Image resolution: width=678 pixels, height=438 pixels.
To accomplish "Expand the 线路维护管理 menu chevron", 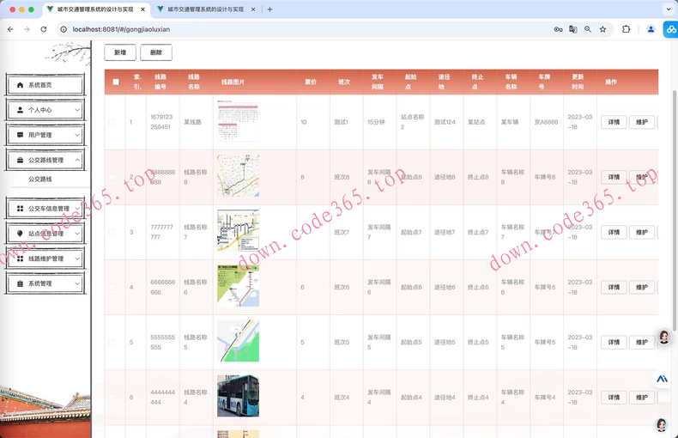I will [76, 259].
